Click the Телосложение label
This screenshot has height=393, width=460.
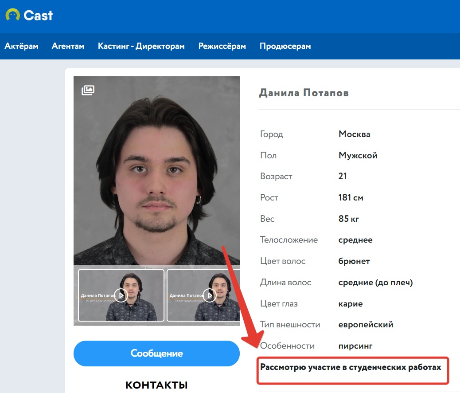[x=289, y=240]
